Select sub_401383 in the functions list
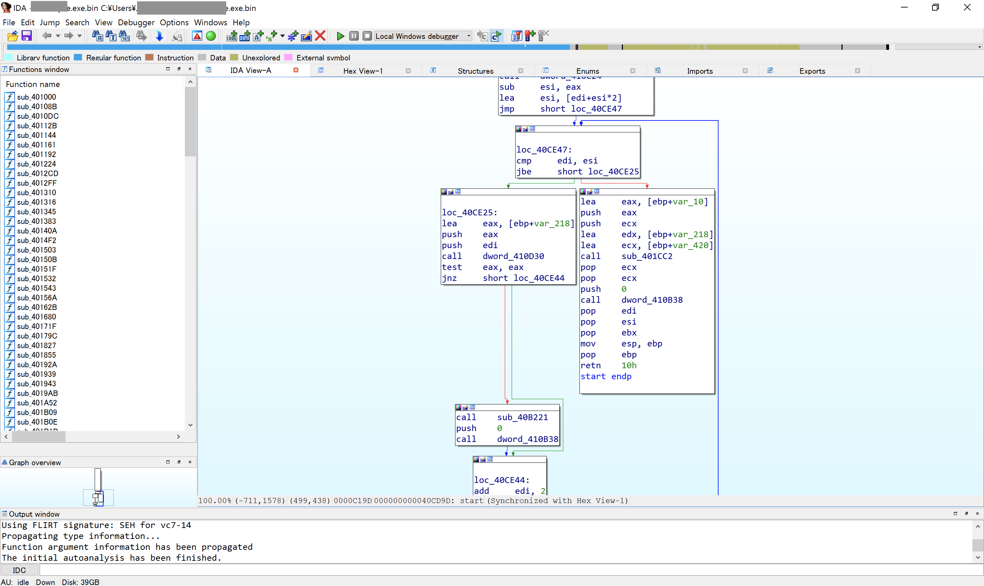The height and width of the screenshot is (586, 984). click(36, 221)
